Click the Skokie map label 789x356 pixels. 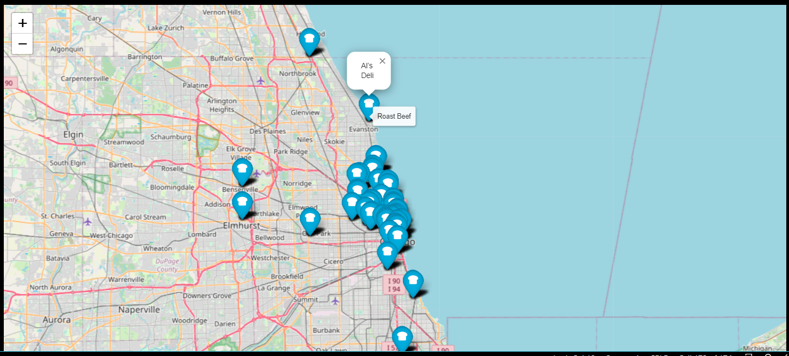click(334, 141)
